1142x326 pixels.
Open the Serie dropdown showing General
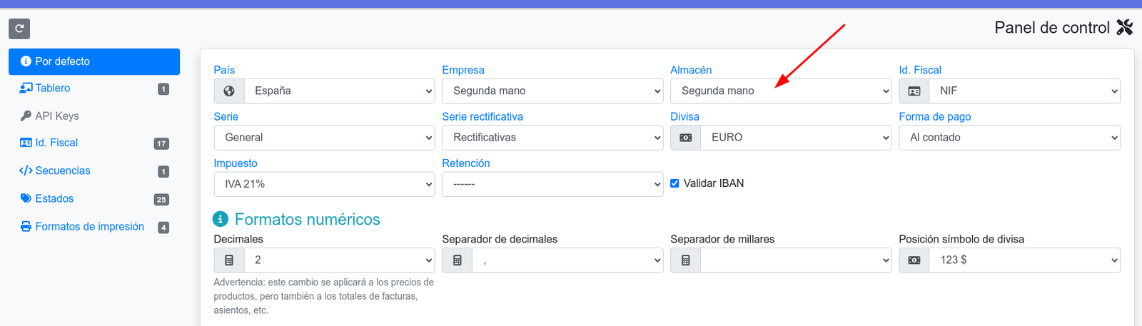point(324,138)
